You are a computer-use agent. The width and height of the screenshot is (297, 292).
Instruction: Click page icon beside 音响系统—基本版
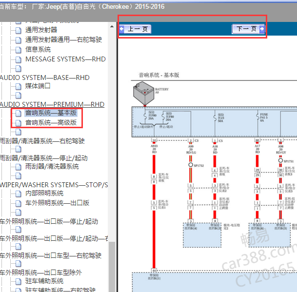19,113
